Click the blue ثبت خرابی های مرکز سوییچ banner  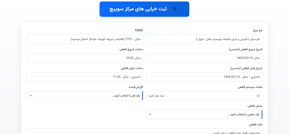coord(144,9)
